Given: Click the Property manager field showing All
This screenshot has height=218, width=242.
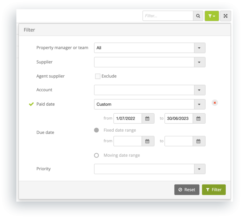Looking at the screenshot, I should pyautogui.click(x=144, y=48).
